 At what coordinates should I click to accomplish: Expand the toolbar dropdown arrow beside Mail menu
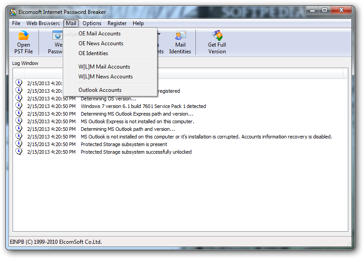[159, 34]
